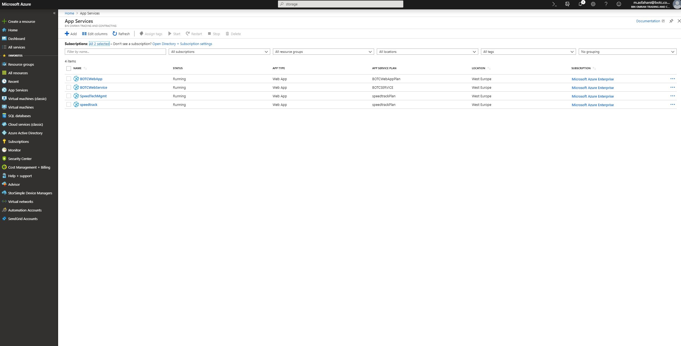This screenshot has width=681, height=346.
Task: Expand the All resource groups dropdown
Action: coord(323,52)
